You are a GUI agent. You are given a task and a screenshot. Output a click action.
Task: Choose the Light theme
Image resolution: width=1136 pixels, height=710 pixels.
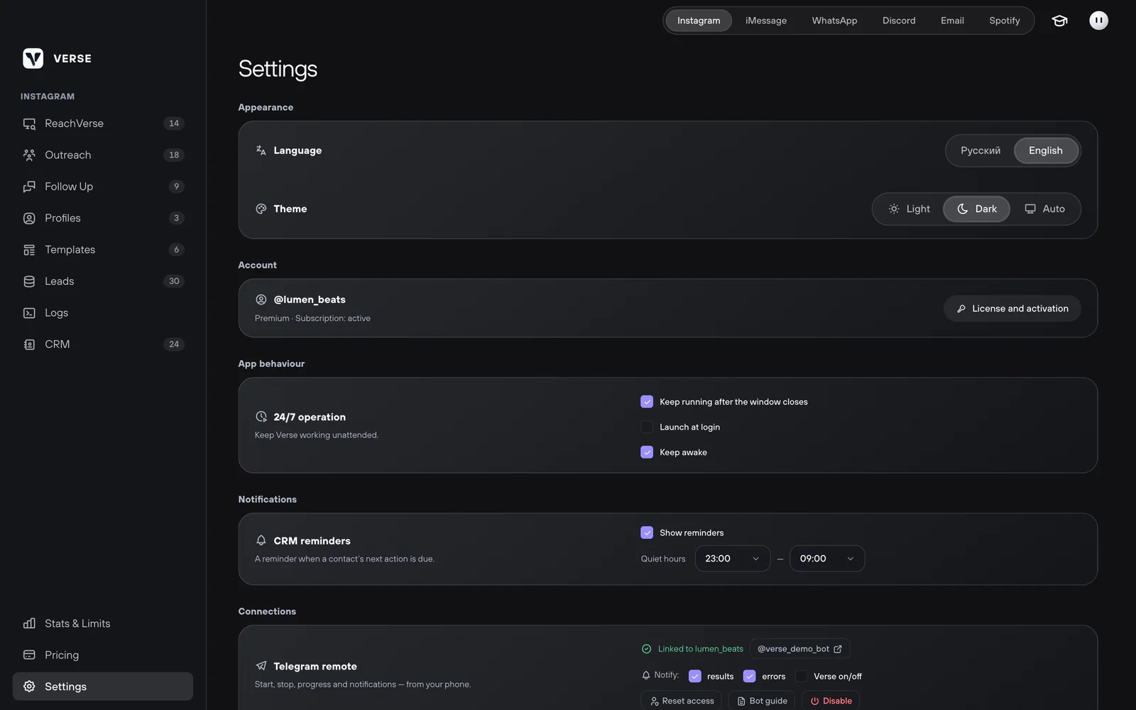tap(910, 209)
